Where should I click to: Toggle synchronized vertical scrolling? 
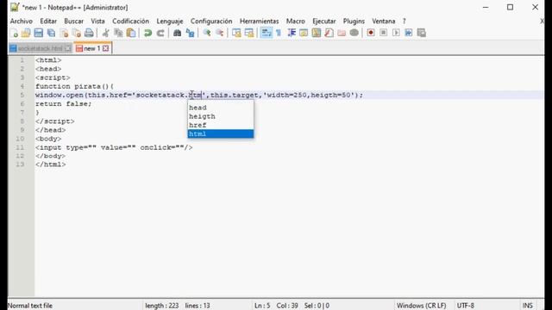click(x=236, y=33)
